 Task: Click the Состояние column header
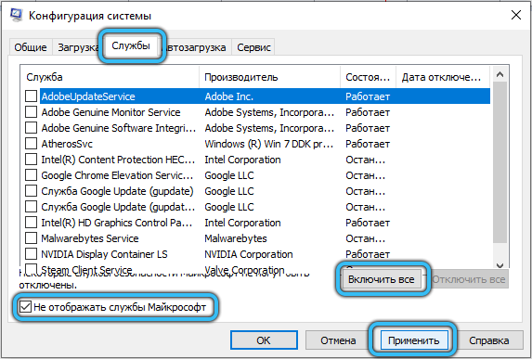tap(368, 77)
